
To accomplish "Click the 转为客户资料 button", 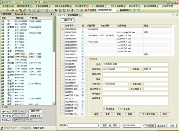I will coord(148,114).
